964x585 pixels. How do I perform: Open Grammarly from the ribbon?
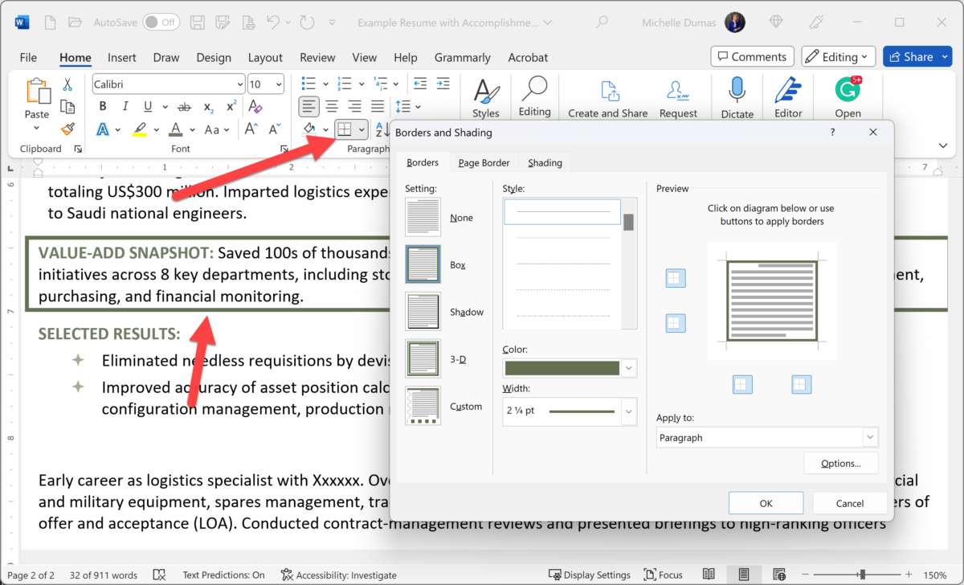point(462,57)
